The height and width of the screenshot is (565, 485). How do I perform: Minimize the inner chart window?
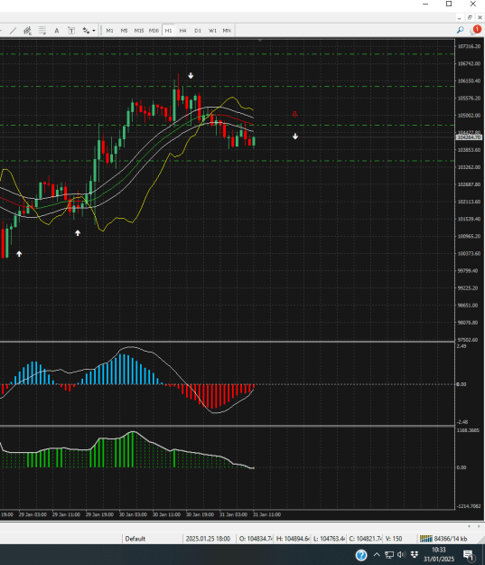459,18
